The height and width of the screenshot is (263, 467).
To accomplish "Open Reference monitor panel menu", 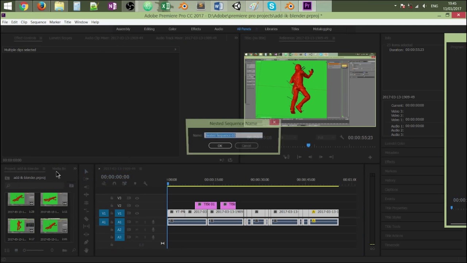I will point(333,38).
